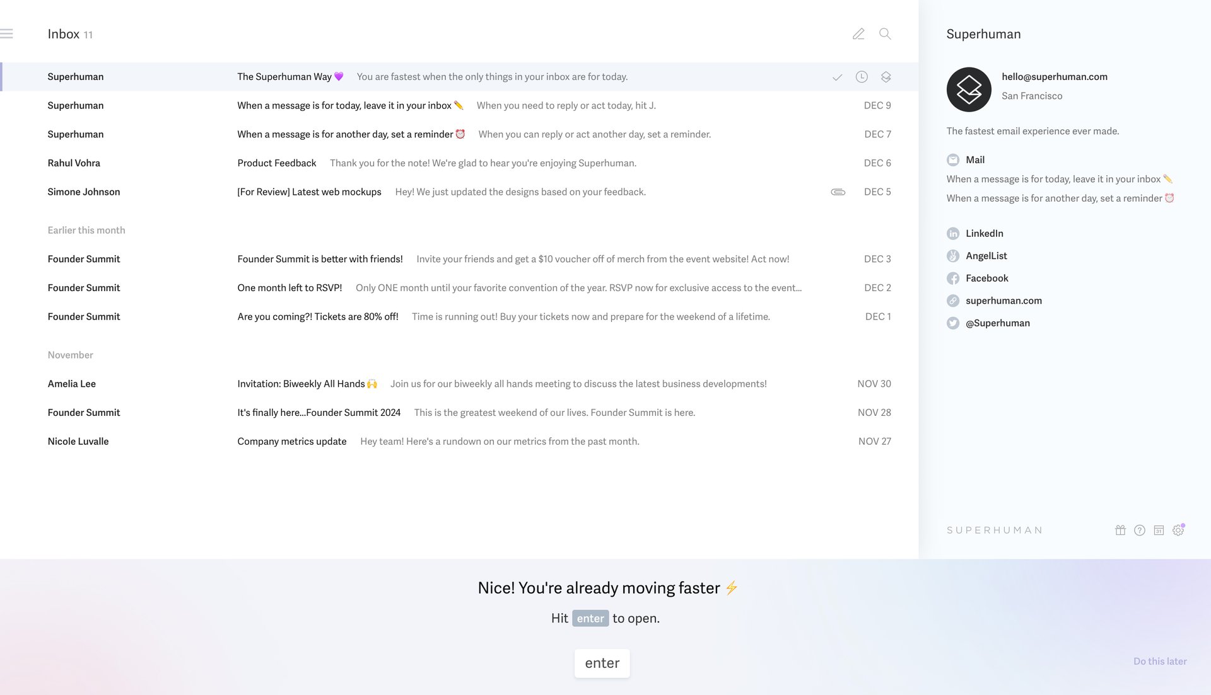Open the calendar icon

(x=1159, y=530)
